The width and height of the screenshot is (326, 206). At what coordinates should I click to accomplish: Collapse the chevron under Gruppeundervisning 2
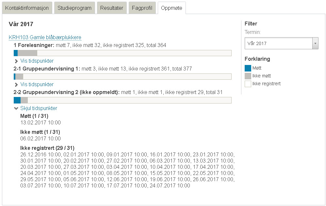16,108
